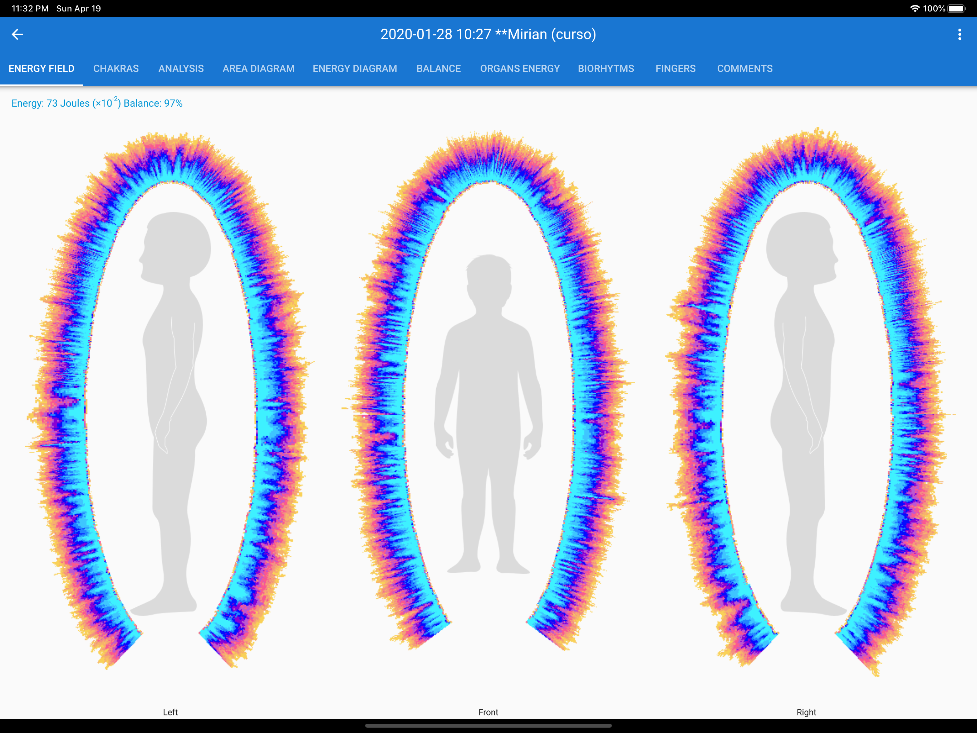Tap the Wi-Fi status icon
Image resolution: width=977 pixels, height=733 pixels.
[914, 8]
